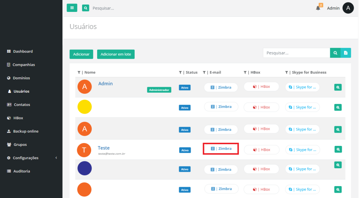
Task: Open the notifications bell icon
Action: (x=318, y=8)
